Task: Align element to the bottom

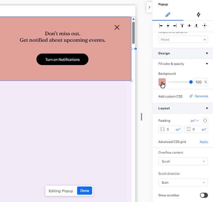Action: [x=196, y=25]
